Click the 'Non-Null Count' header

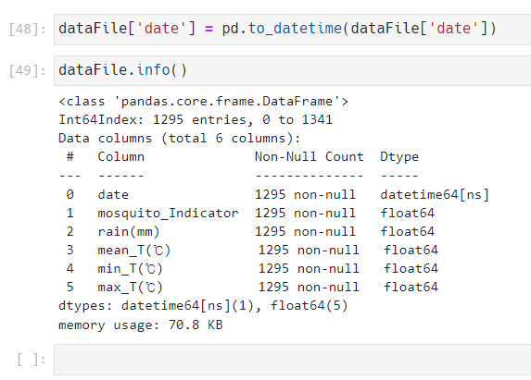coord(310,157)
